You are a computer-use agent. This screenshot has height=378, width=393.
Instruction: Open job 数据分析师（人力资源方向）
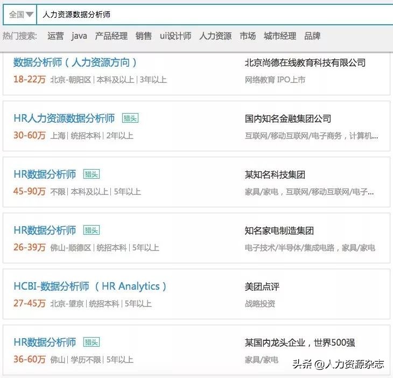75,62
